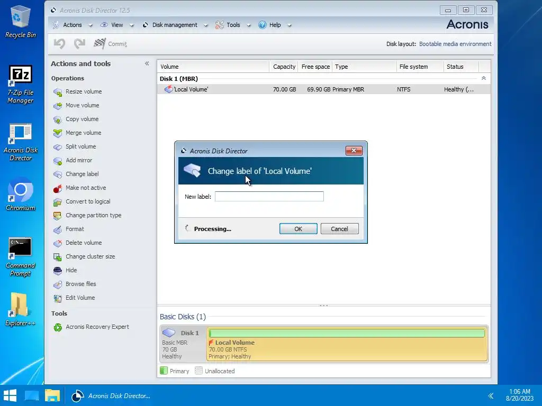This screenshot has height=406, width=542.
Task: Expand the Help menu dropdown arrow
Action: click(x=290, y=25)
